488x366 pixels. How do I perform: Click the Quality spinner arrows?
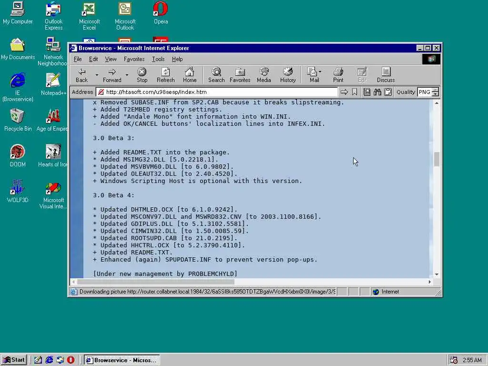(x=436, y=92)
